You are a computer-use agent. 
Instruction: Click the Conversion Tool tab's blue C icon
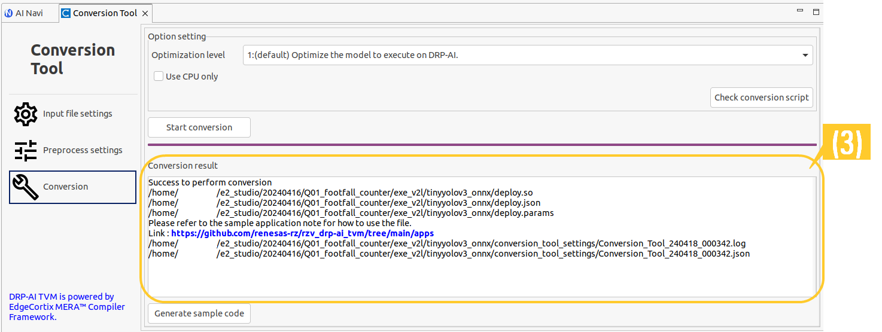coord(66,13)
